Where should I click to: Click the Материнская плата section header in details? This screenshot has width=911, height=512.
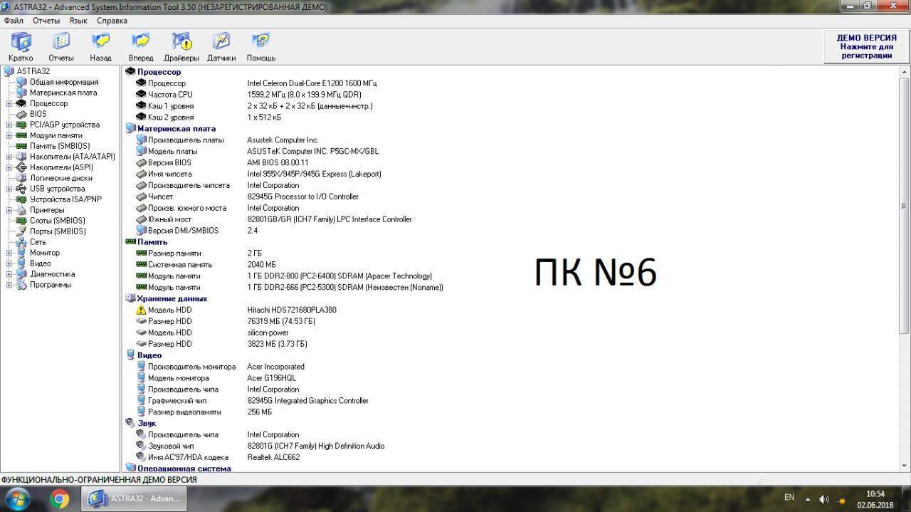coord(176,129)
